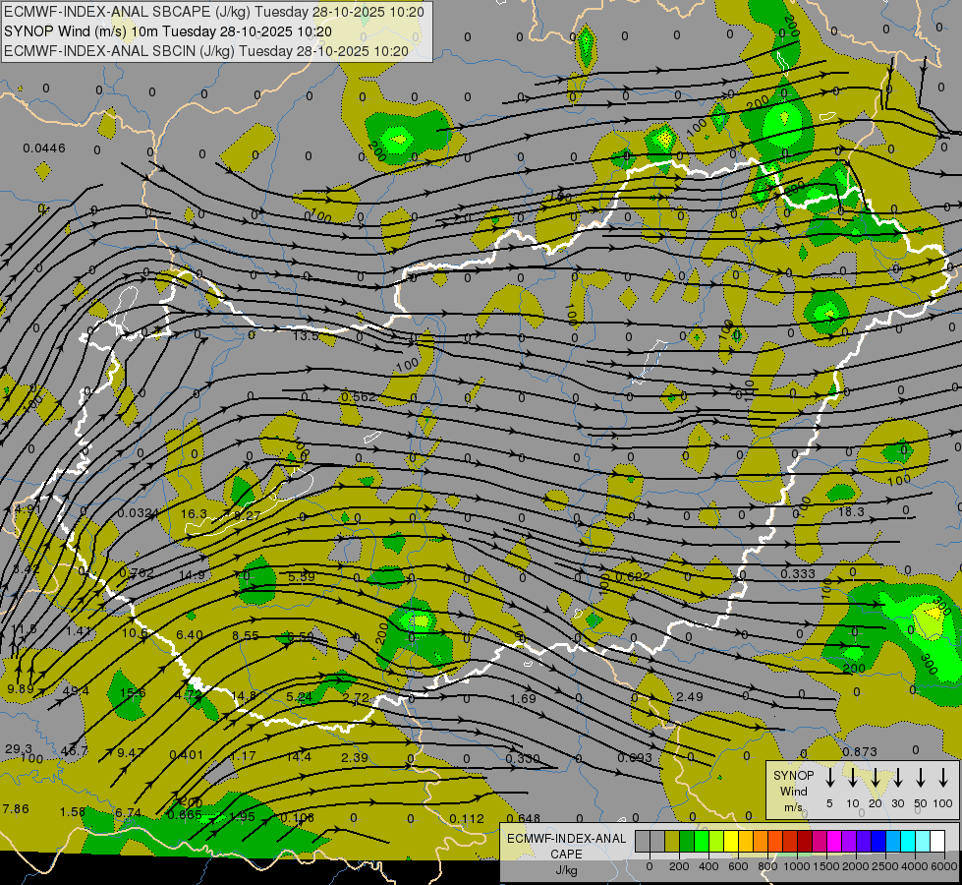Pick the white CAPE legend swatch

coord(937,842)
